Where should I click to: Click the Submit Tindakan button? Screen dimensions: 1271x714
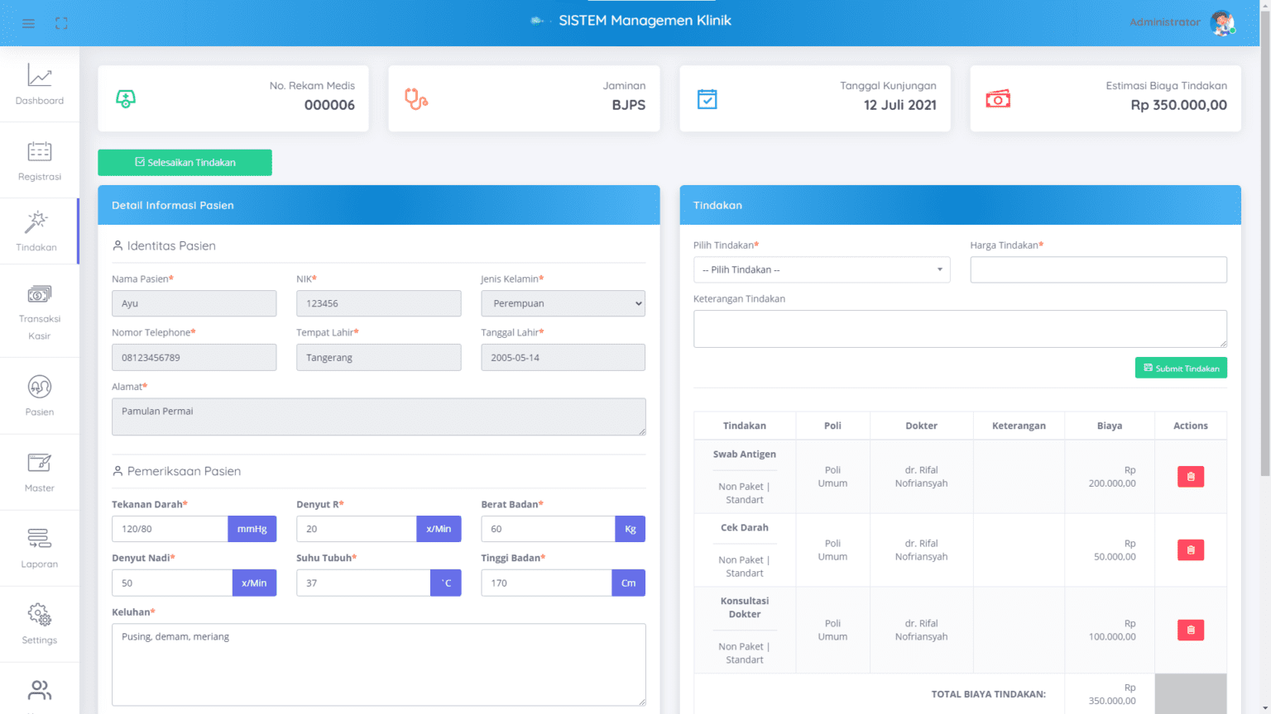point(1180,369)
